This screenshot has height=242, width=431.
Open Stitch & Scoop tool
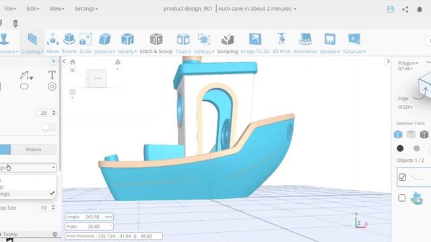coord(156,43)
